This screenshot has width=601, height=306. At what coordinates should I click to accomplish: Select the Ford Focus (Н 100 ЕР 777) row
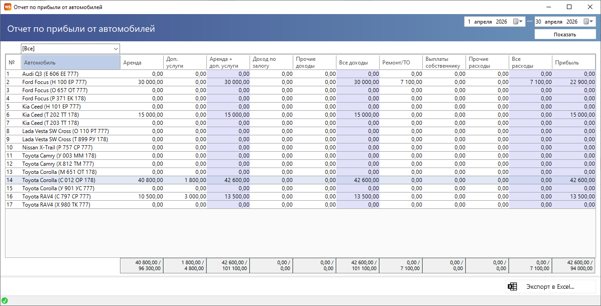point(300,82)
